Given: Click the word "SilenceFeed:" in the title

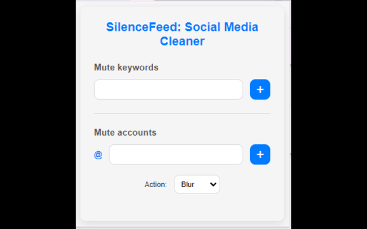Looking at the screenshot, I should pyautogui.click(x=143, y=27).
